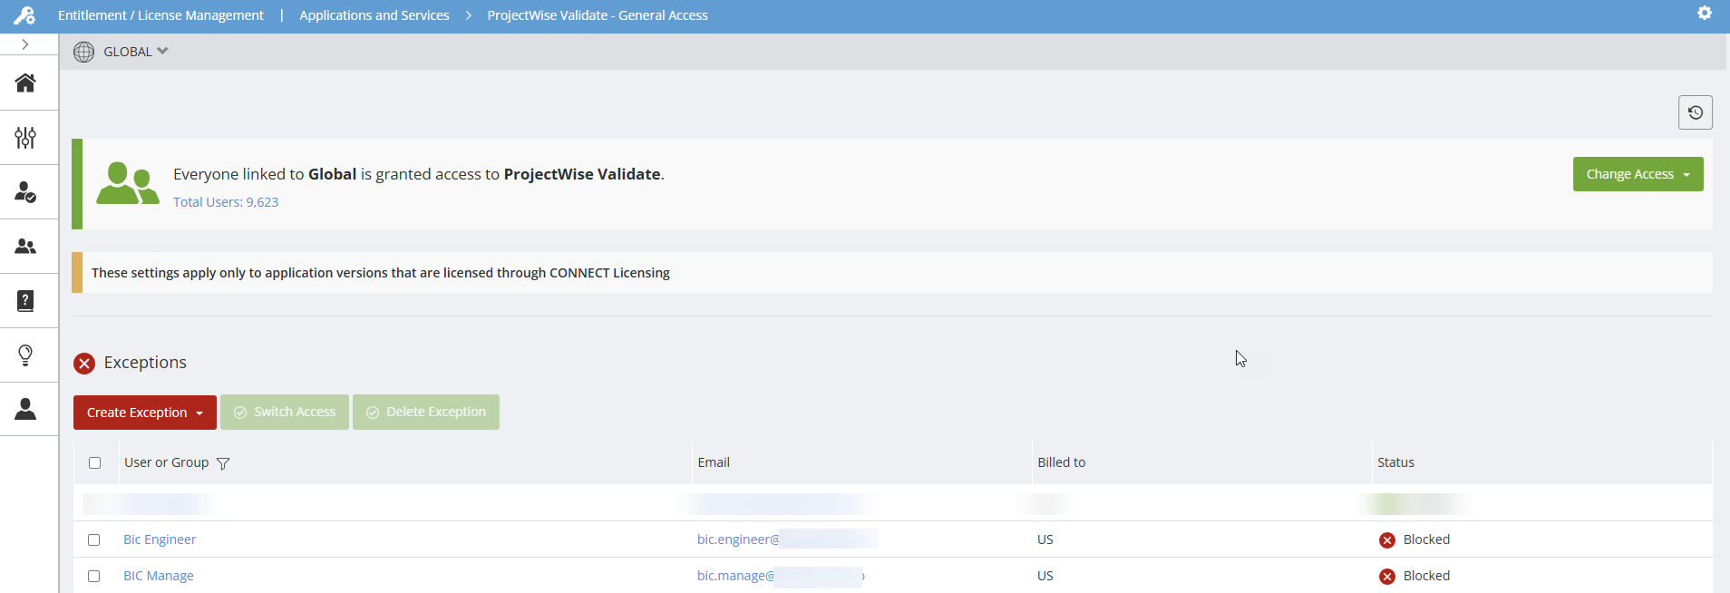Click the Entitlement wrench logo icon
Screen dimensions: 1730x593
click(24, 15)
